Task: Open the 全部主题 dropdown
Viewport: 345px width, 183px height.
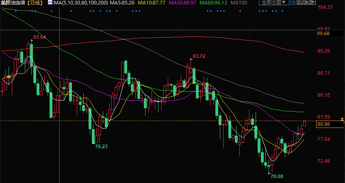Action: (x=274, y=2)
